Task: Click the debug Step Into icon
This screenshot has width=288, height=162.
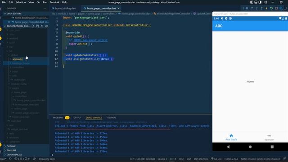Action: click(x=257, y=8)
